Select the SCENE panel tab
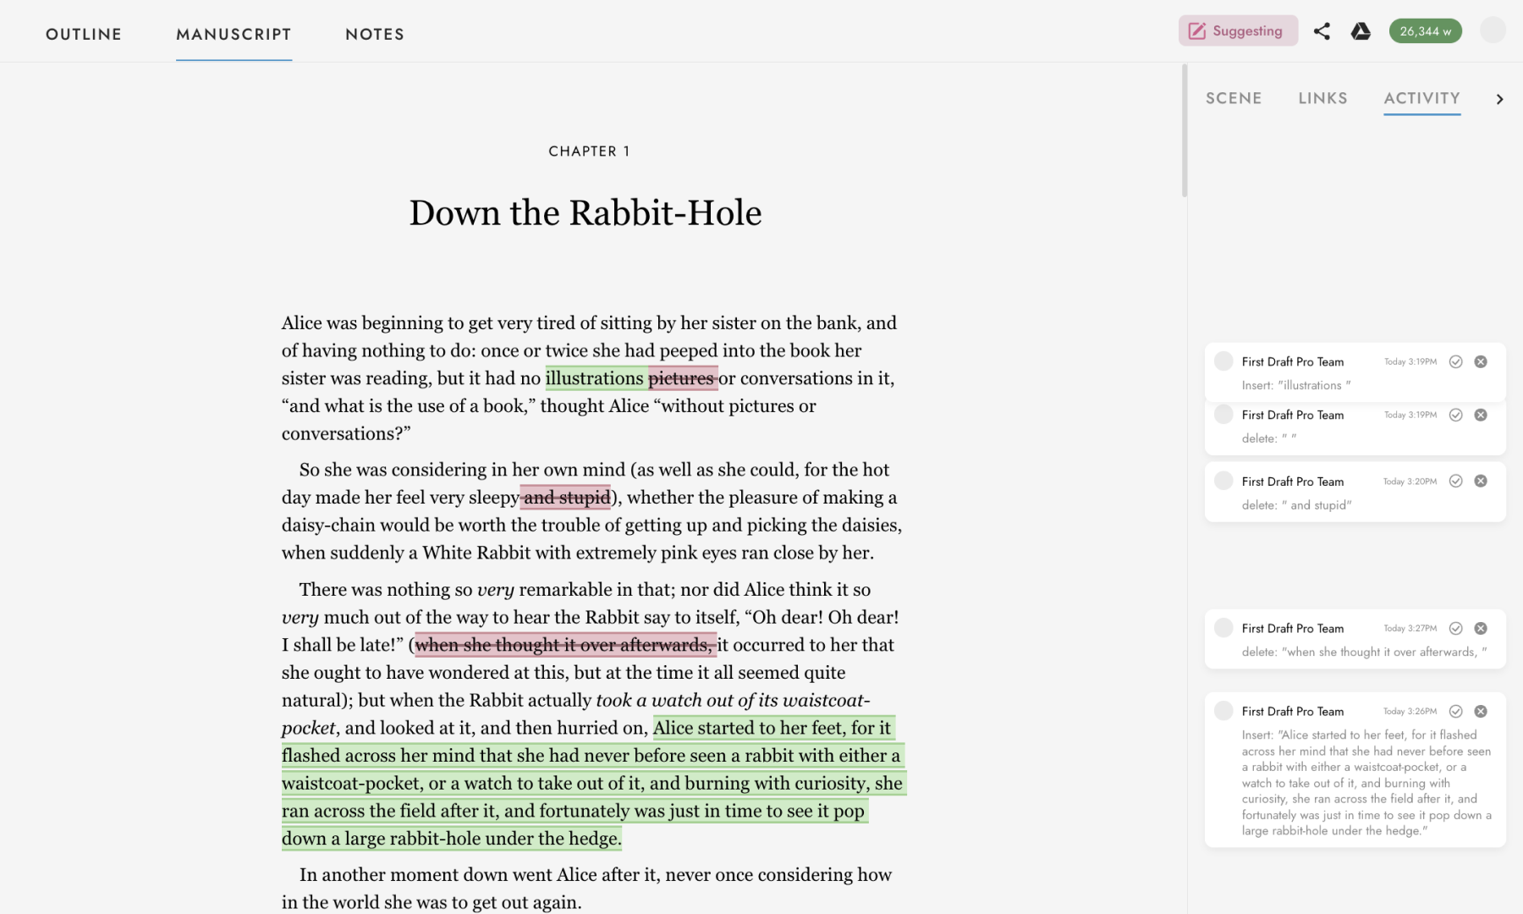Screen dimensions: 1523x914 pyautogui.click(x=1233, y=98)
